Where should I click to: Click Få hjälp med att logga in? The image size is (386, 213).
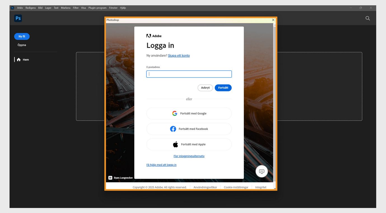coord(162,165)
